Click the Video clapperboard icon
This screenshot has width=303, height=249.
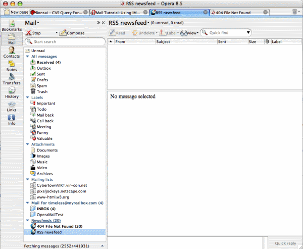[33, 168]
